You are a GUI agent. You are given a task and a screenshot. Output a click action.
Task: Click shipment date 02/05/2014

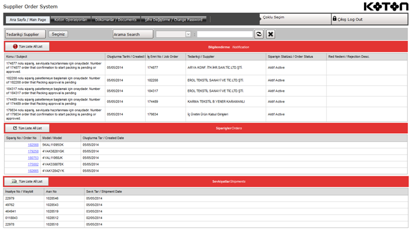[94, 218]
